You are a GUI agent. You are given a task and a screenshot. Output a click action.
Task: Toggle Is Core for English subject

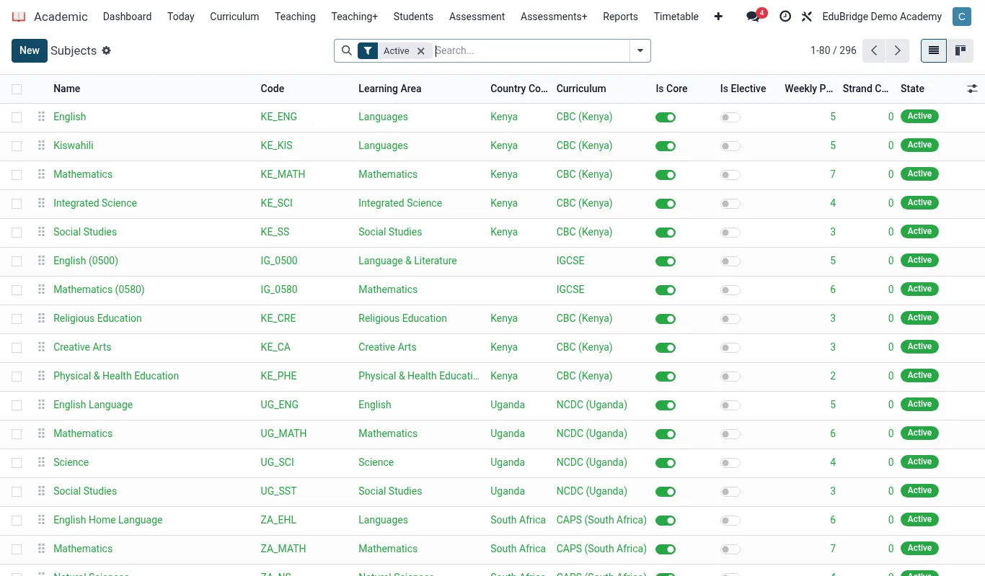tap(666, 117)
